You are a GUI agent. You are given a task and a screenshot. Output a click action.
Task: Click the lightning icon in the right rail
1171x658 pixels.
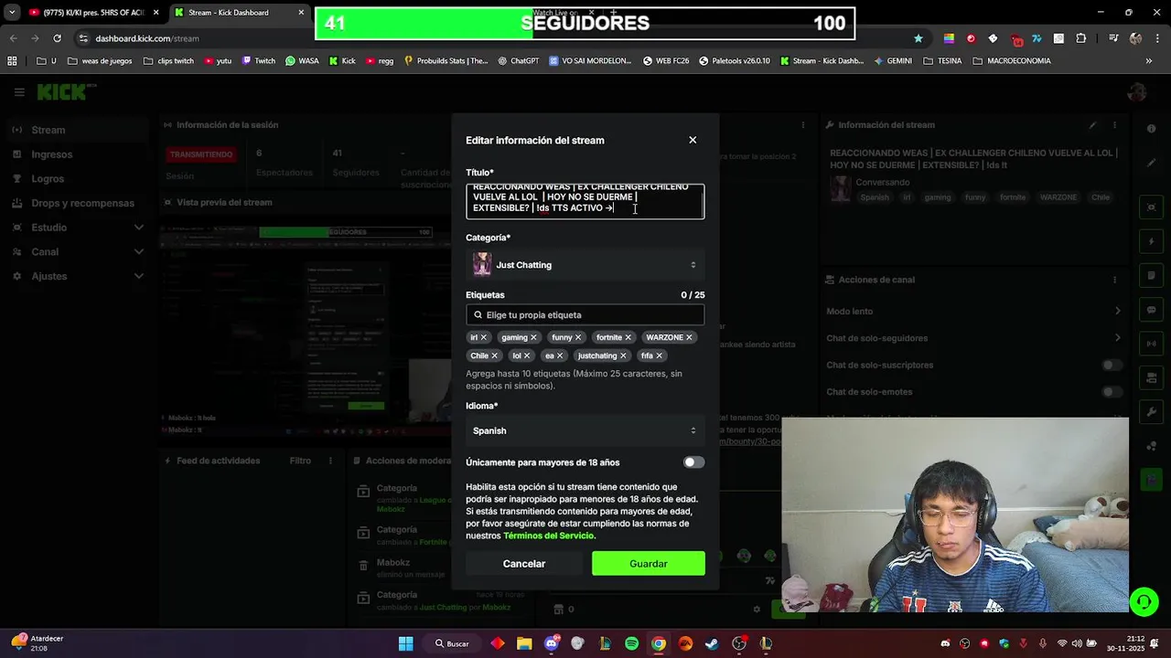pyautogui.click(x=1152, y=241)
